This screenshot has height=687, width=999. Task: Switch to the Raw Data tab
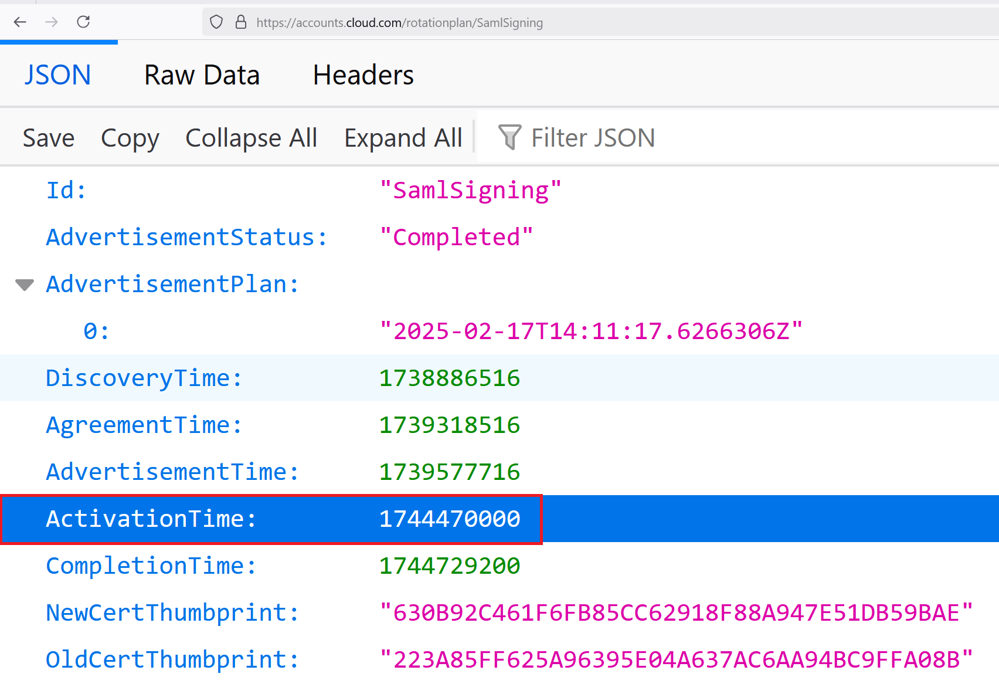(x=202, y=75)
